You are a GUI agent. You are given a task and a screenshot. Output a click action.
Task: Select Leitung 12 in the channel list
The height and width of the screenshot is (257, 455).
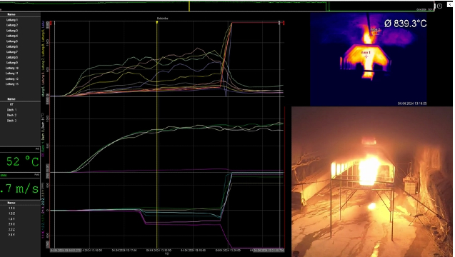(12, 79)
